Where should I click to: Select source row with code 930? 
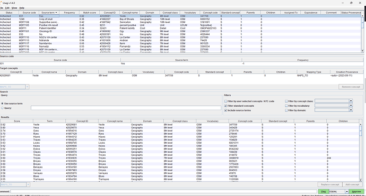click(180, 34)
